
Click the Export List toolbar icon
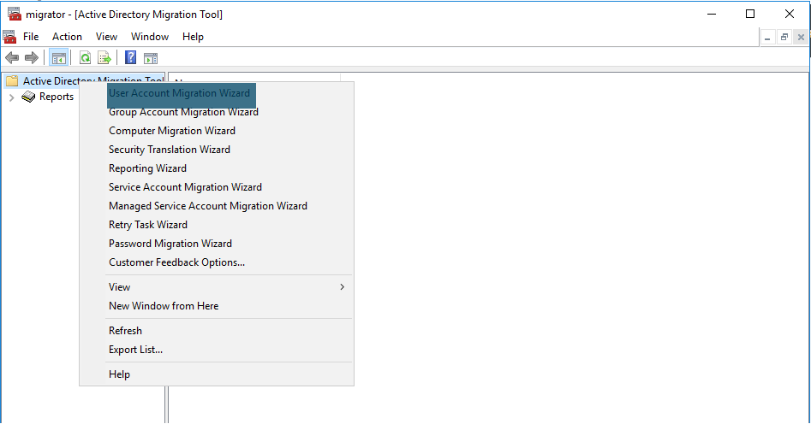pos(104,58)
